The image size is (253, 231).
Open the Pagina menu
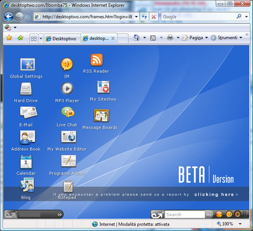tap(195, 38)
